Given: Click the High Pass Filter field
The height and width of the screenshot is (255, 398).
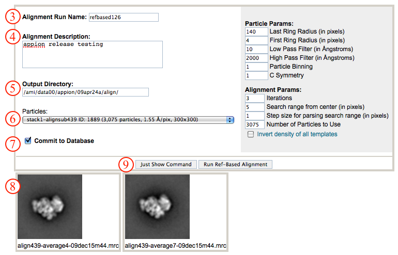Looking at the screenshot, I should [255, 58].
